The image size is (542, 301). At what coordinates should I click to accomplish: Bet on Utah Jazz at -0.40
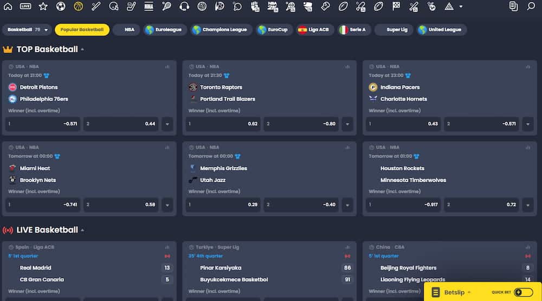(x=301, y=205)
